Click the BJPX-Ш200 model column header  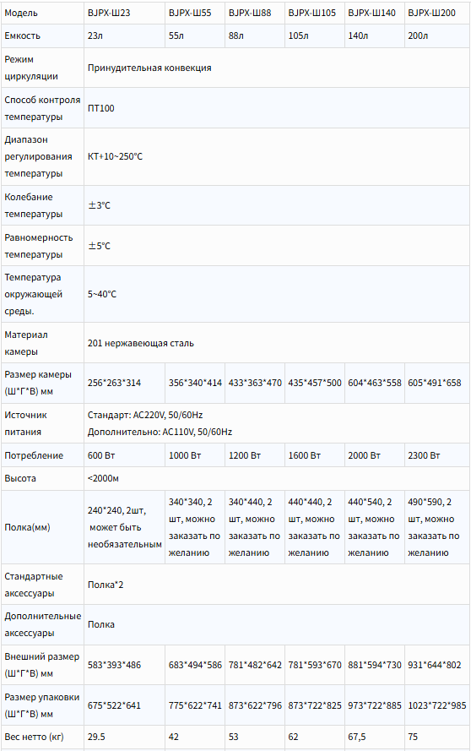point(436,13)
